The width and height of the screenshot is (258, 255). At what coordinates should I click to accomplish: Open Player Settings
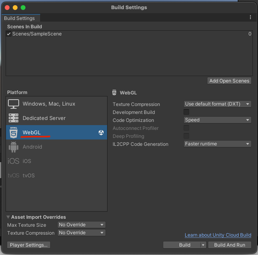[x=29, y=245]
